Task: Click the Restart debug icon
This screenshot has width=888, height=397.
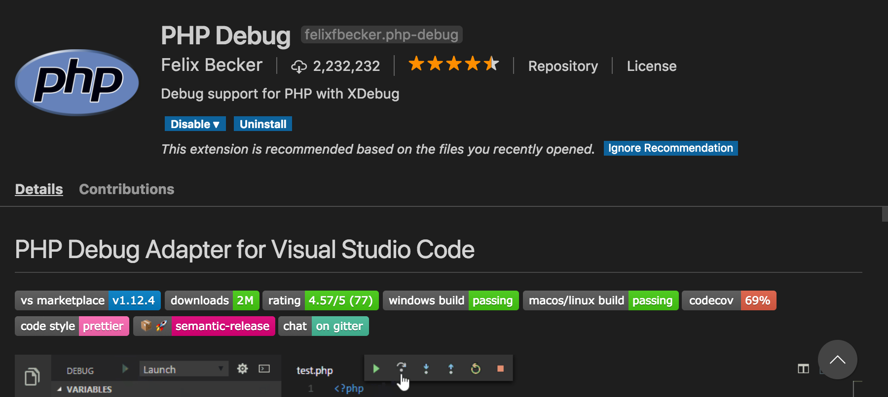Action: click(x=476, y=368)
